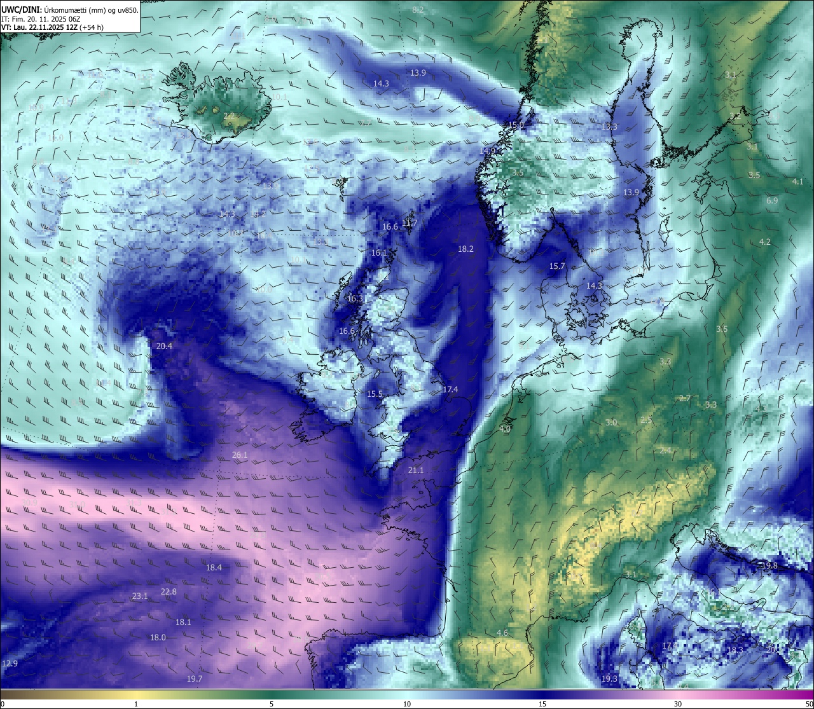Select the 22.8 value in the Atlantic
Image resolution: width=814 pixels, height=709 pixels.
pos(169,591)
